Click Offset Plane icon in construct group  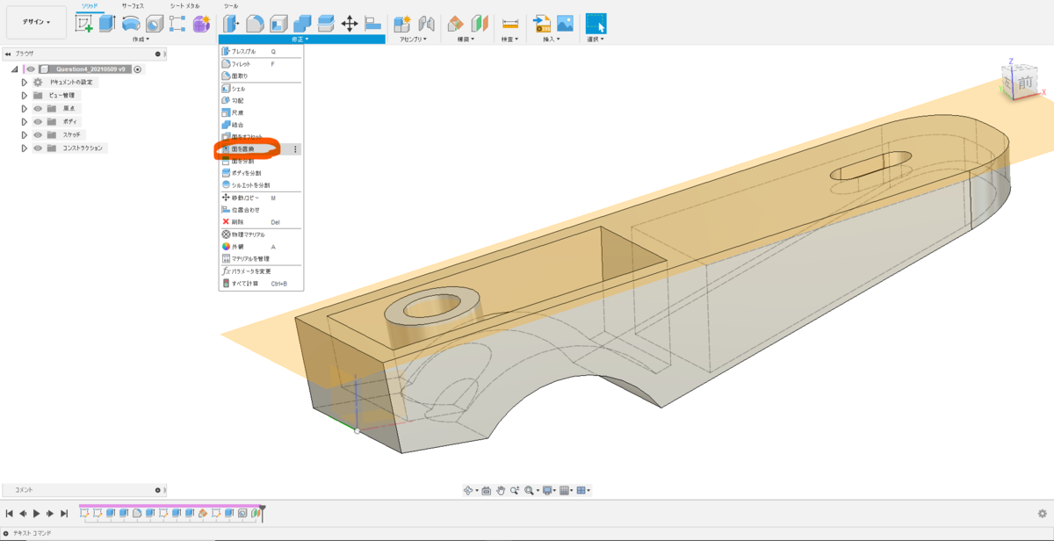point(456,24)
